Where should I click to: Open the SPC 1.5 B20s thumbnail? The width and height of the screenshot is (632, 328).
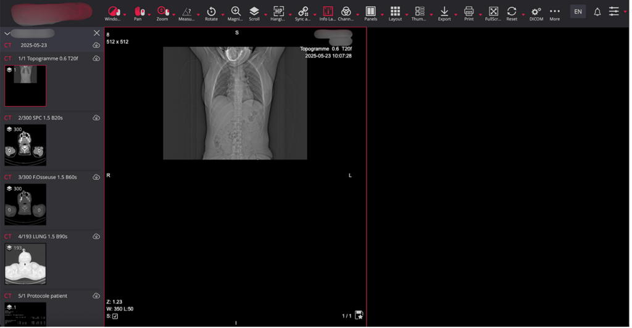25,146
